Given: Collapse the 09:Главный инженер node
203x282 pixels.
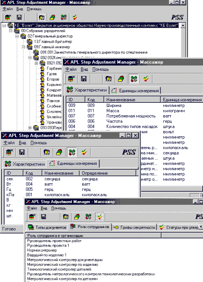Looking at the screenshot, I should (23, 47).
